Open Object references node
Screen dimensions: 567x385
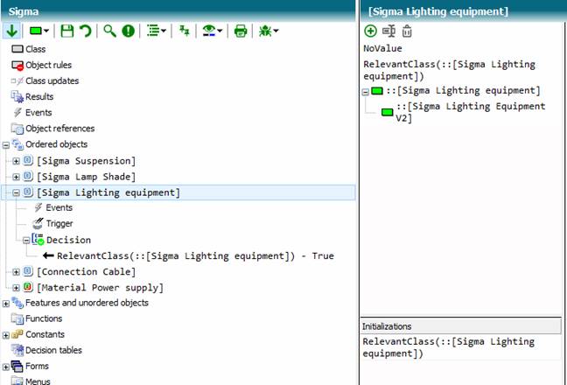coord(60,129)
